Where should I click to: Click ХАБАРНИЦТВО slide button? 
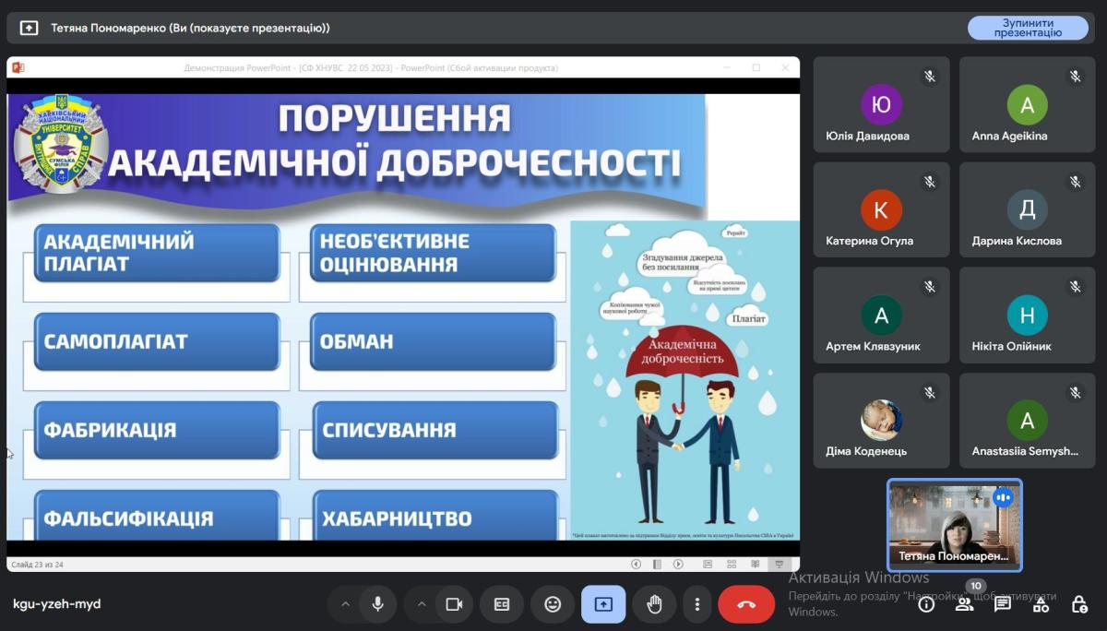coord(434,515)
